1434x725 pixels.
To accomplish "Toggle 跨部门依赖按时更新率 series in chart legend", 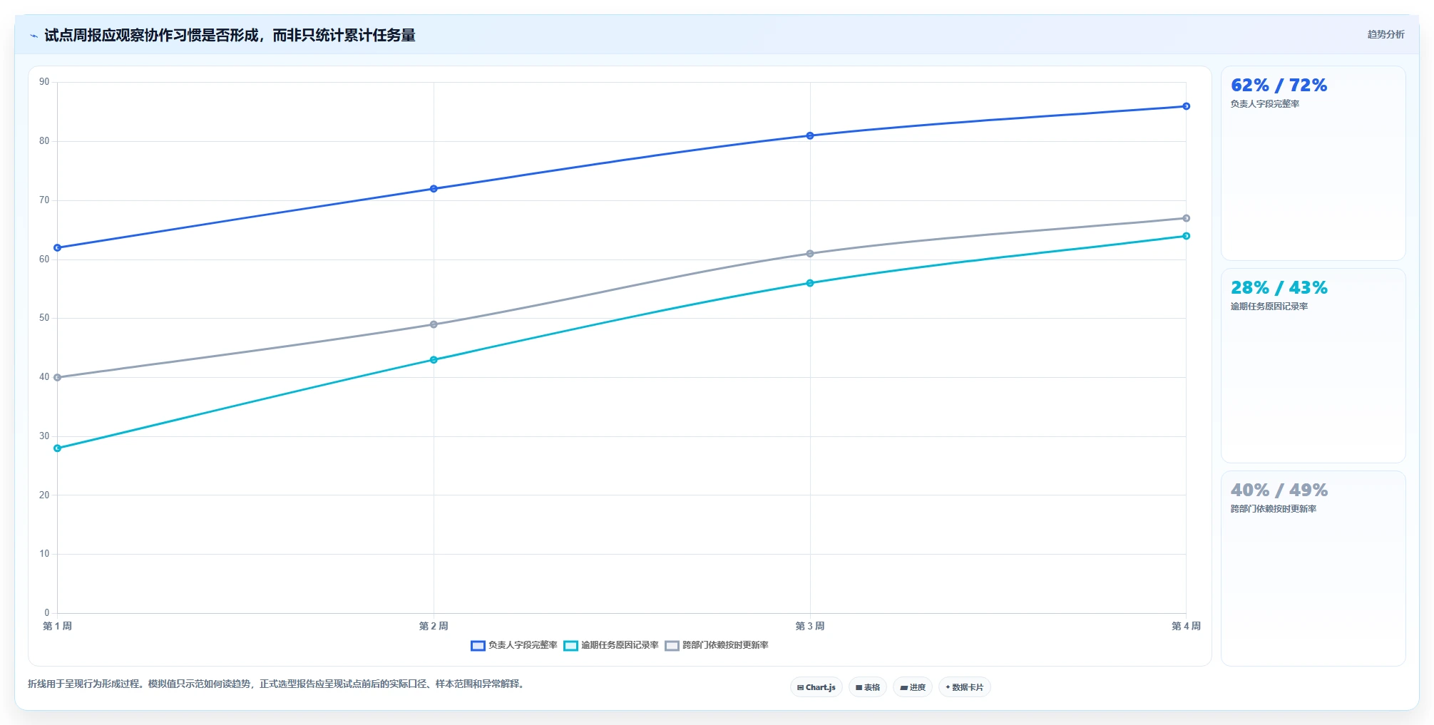I will click(717, 645).
